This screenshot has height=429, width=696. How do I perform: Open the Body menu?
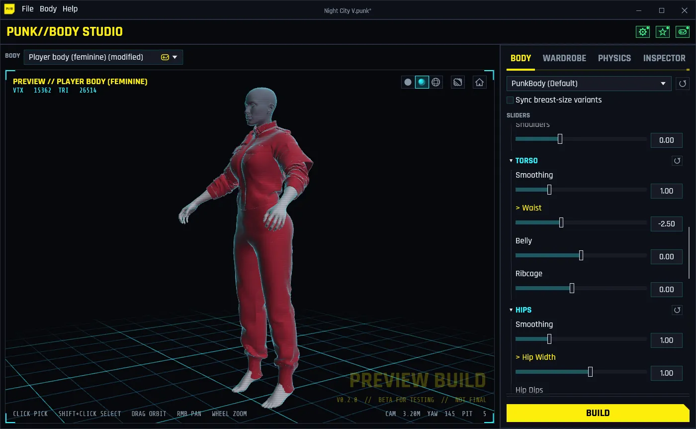click(48, 9)
